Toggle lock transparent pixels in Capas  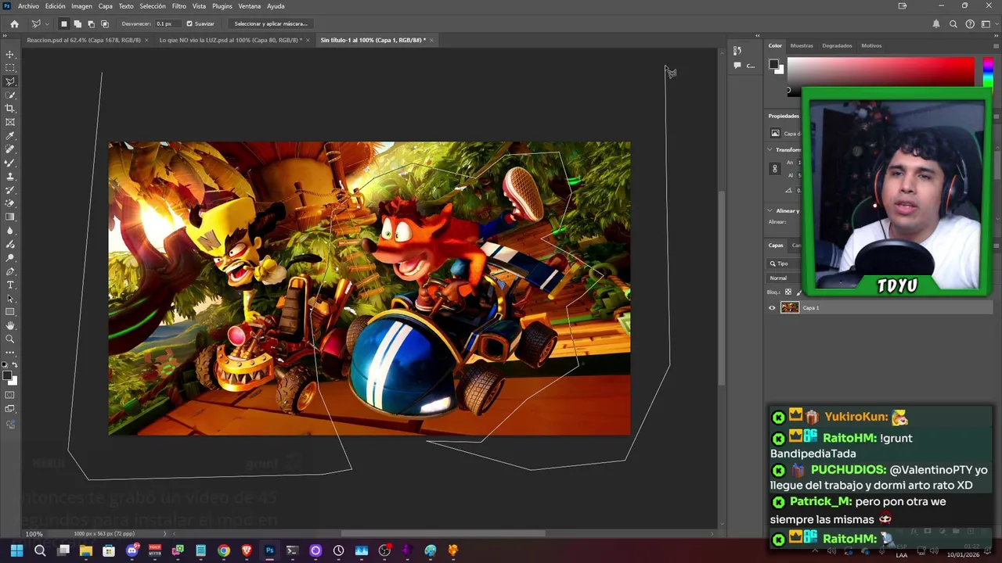(x=788, y=292)
